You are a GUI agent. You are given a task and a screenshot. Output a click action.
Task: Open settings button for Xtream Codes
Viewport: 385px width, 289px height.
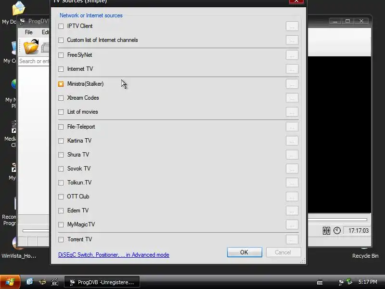pyautogui.click(x=292, y=98)
